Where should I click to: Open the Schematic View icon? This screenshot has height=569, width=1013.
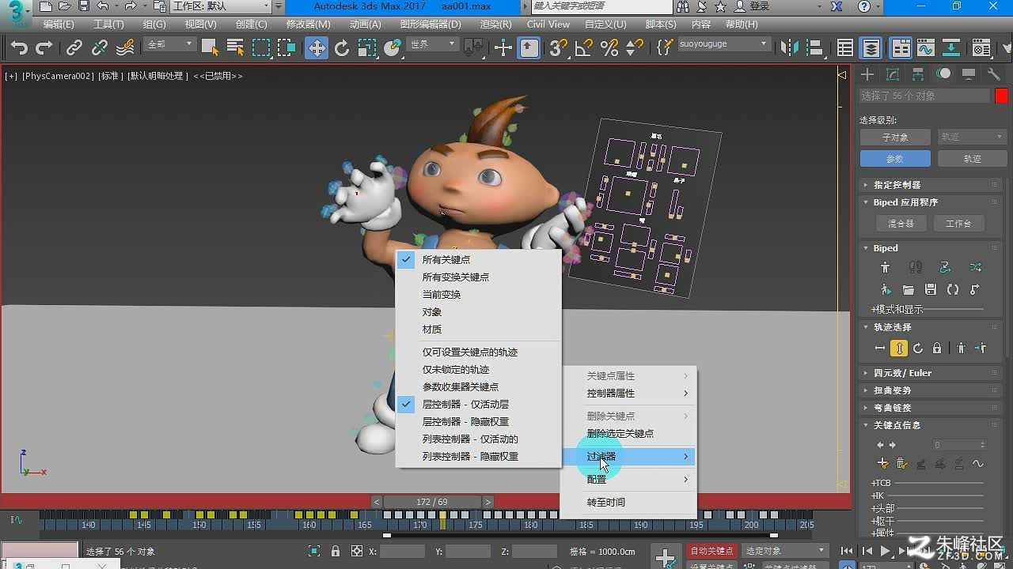tap(951, 48)
